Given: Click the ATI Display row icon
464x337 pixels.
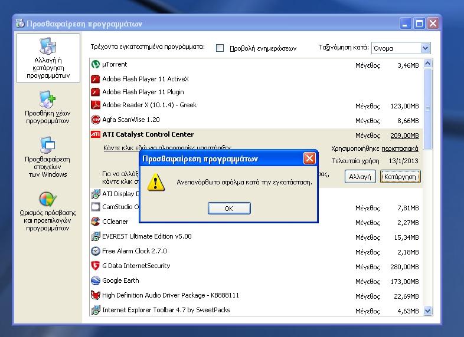Looking at the screenshot, I should point(95,194).
